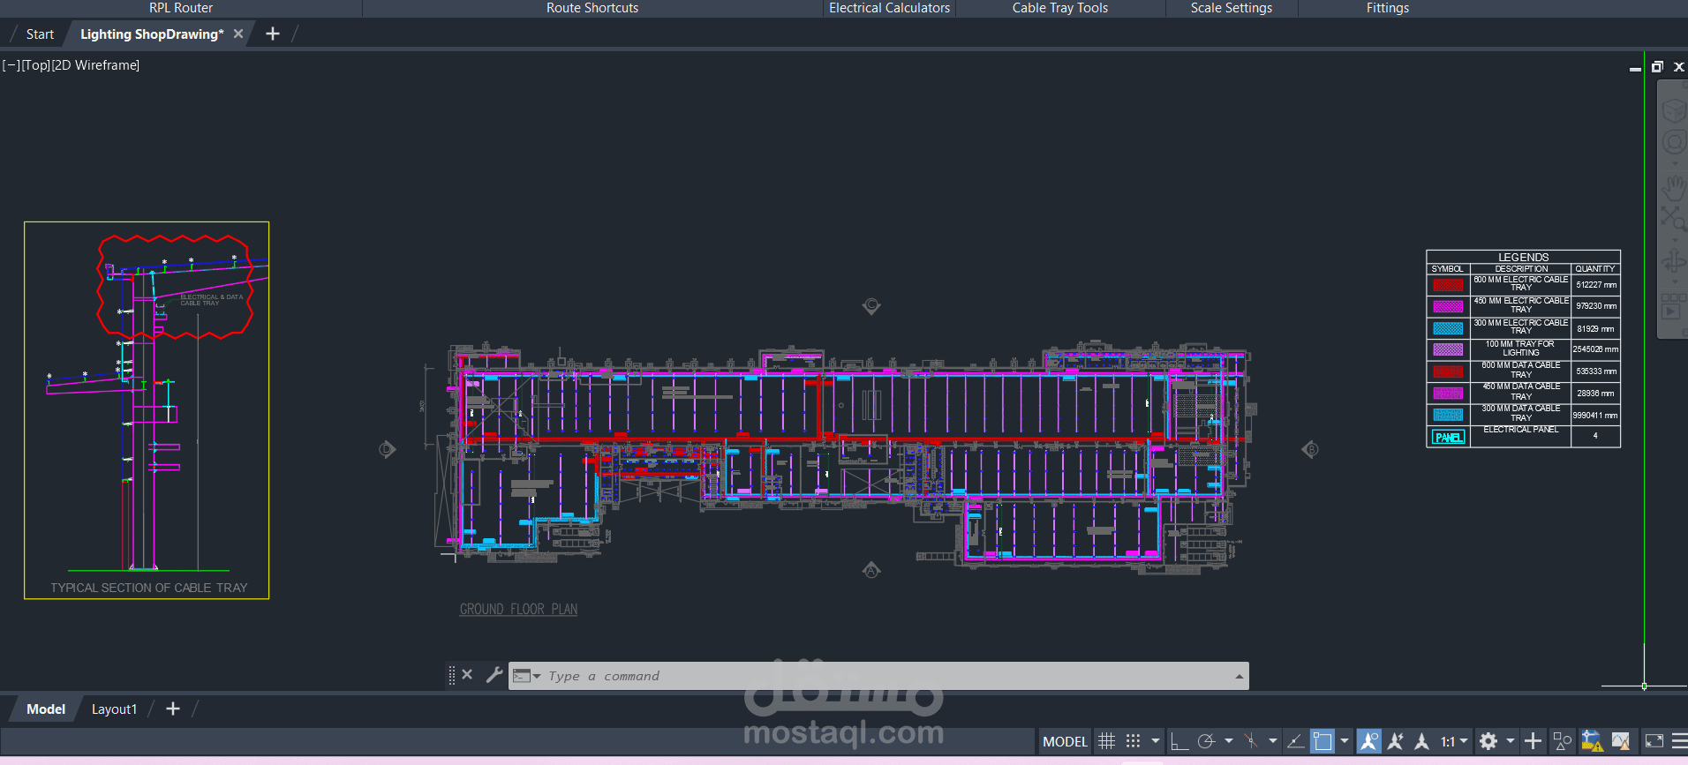Screen dimensions: 1688x765
Task: Click the top section marker in plan
Action: click(x=871, y=305)
